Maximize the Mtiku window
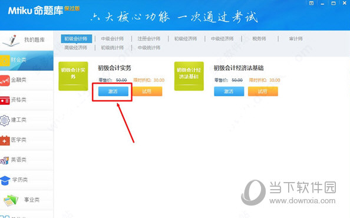 (334, 3)
